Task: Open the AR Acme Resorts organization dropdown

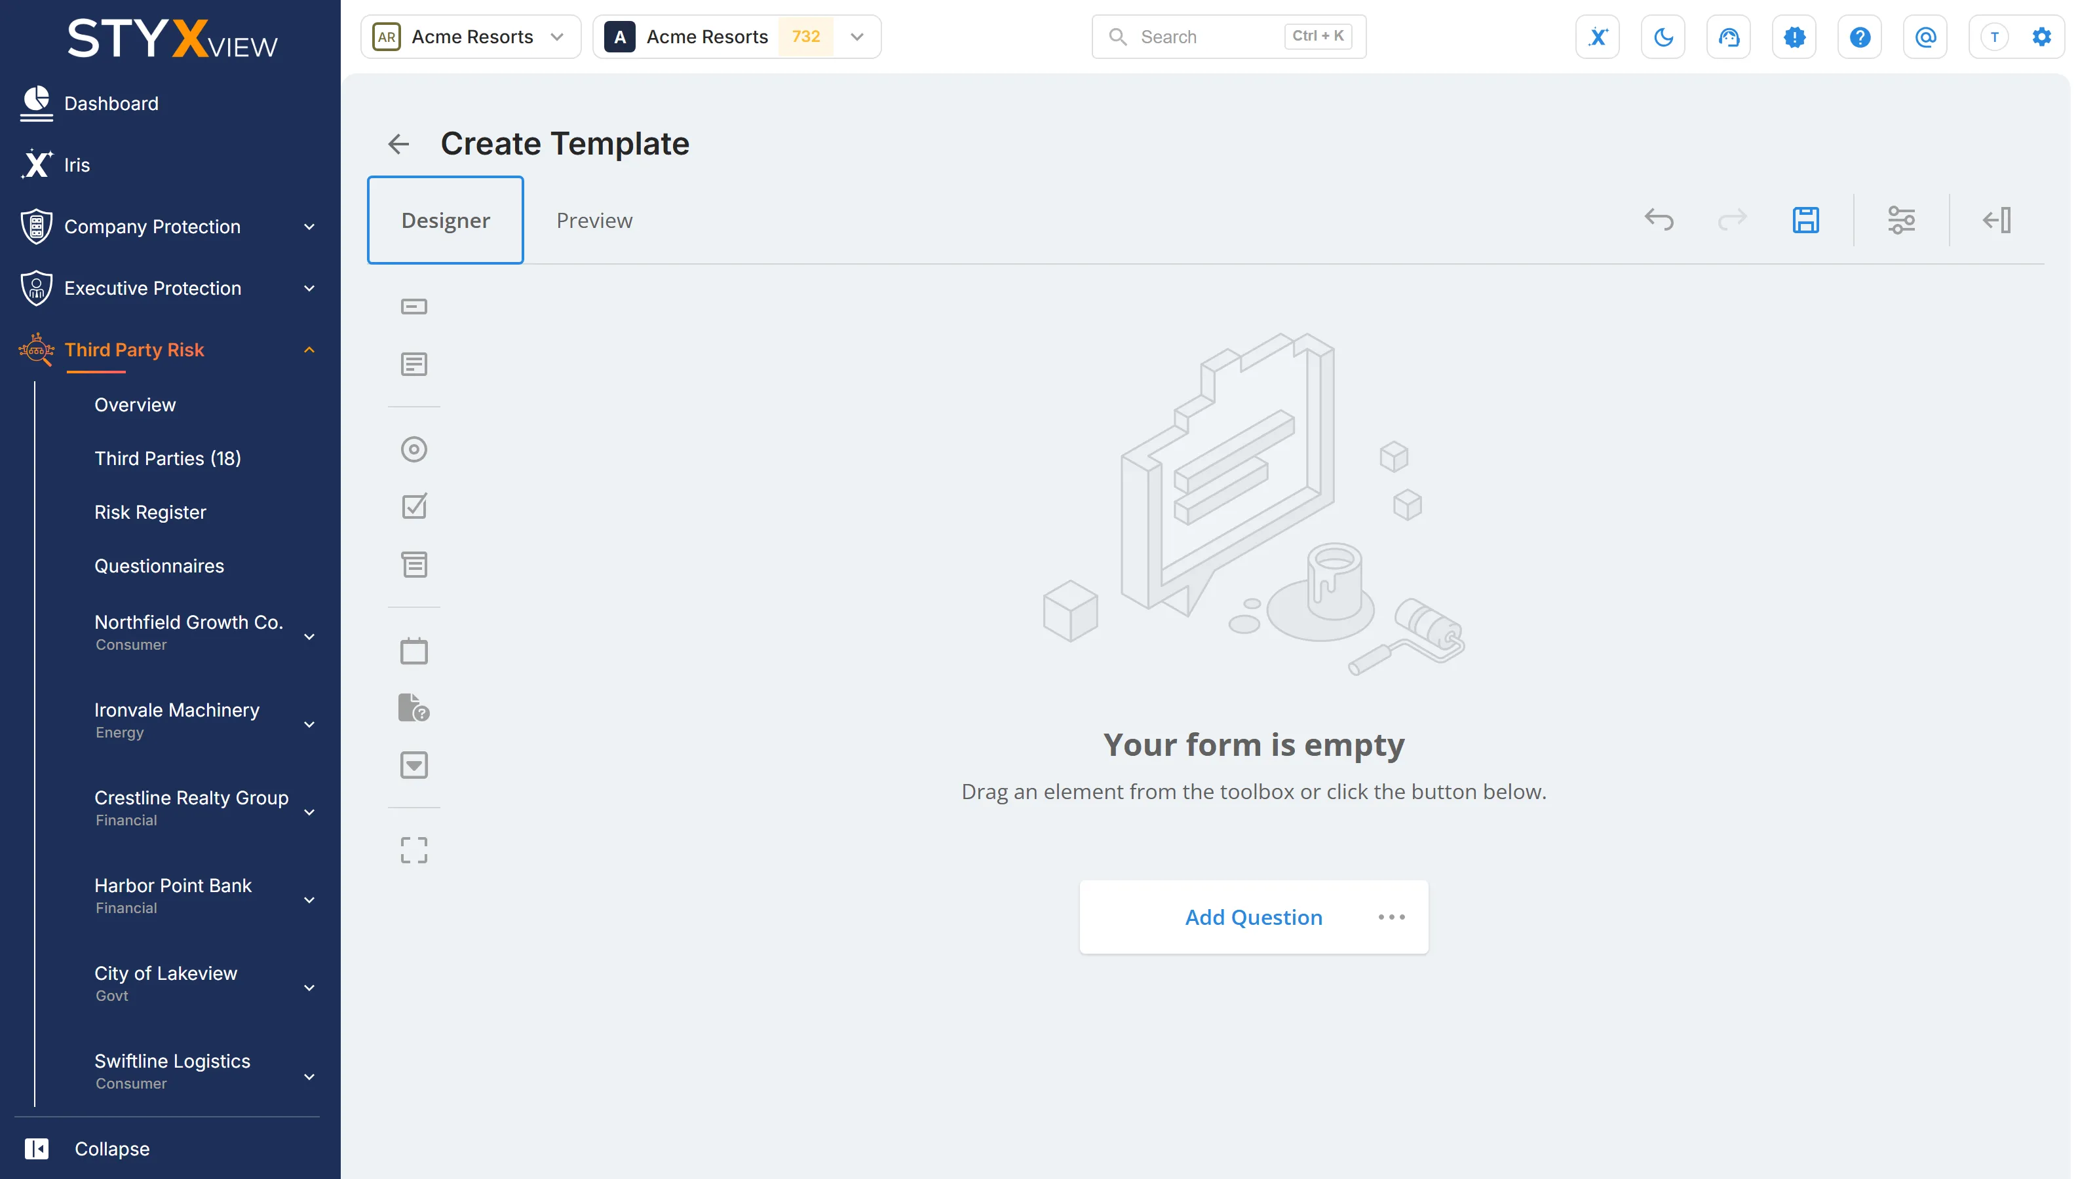Action: tap(471, 37)
